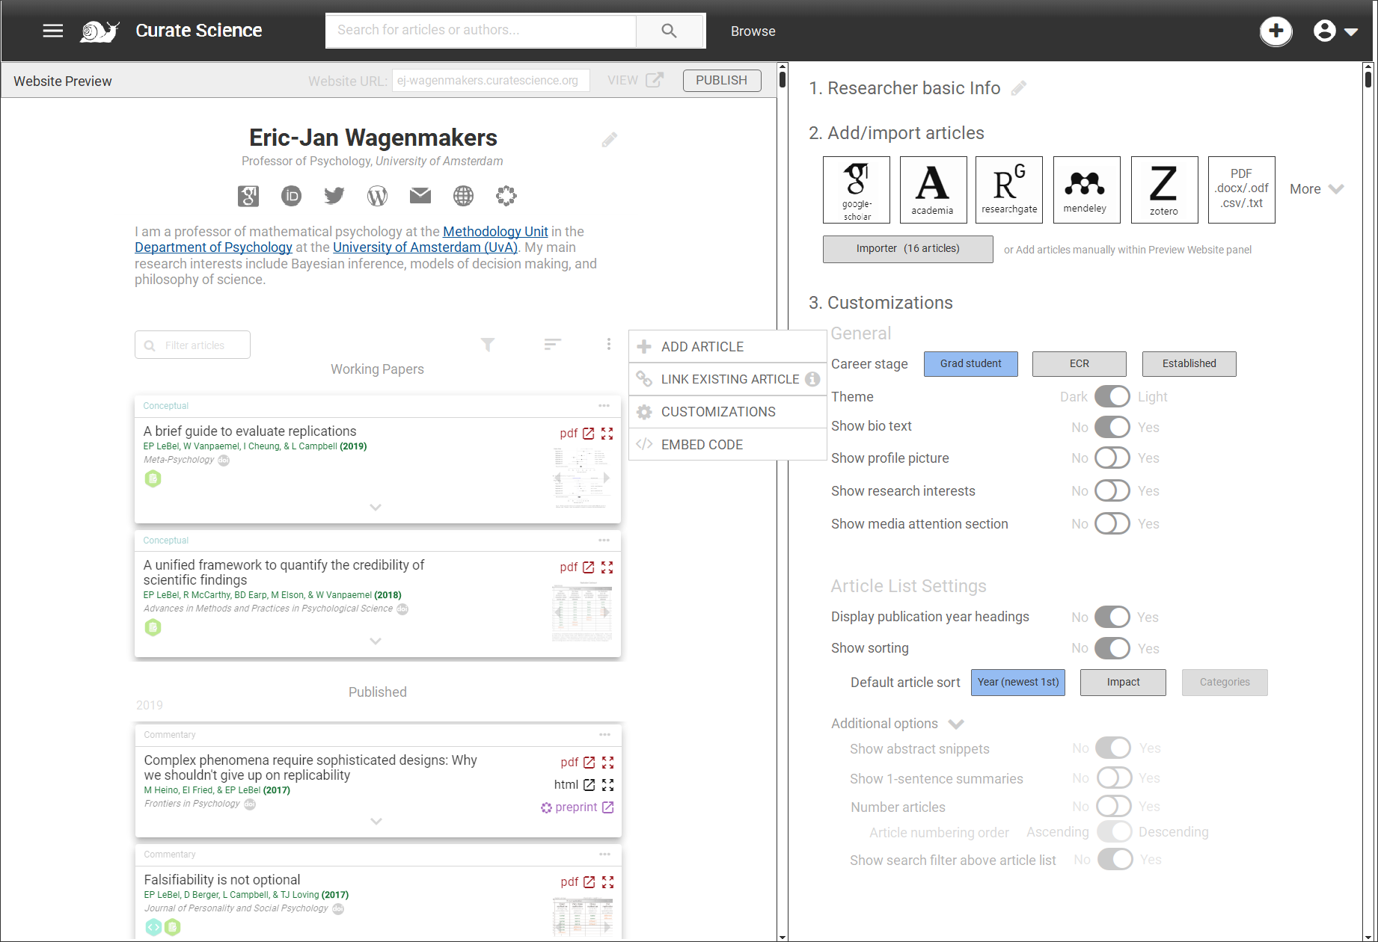The height and width of the screenshot is (942, 1378).
Task: Click the Website URL input field
Action: [x=491, y=80]
